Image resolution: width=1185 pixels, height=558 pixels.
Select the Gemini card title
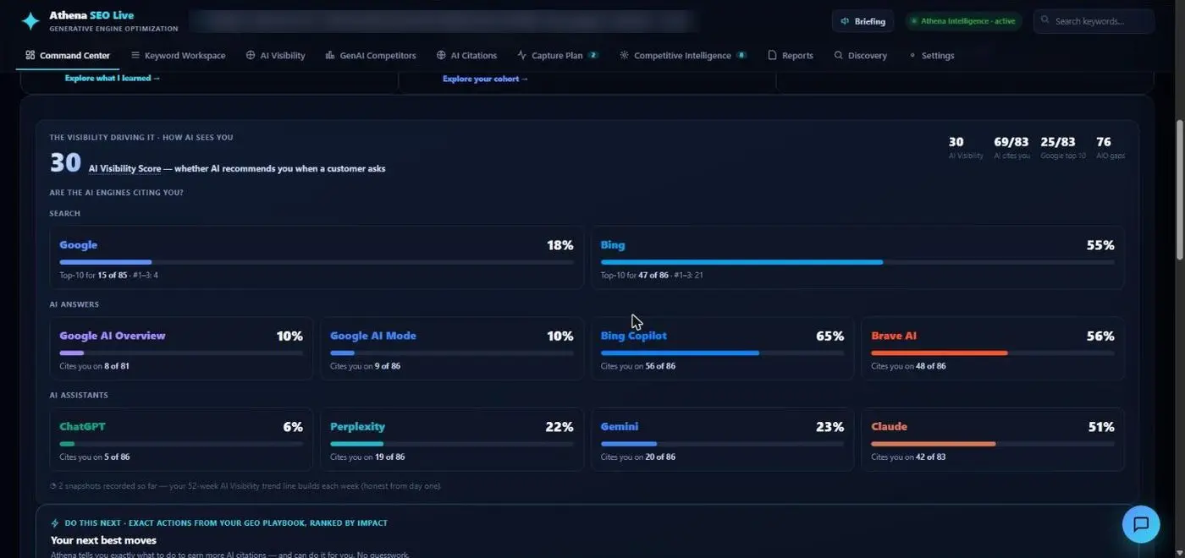[x=620, y=427]
